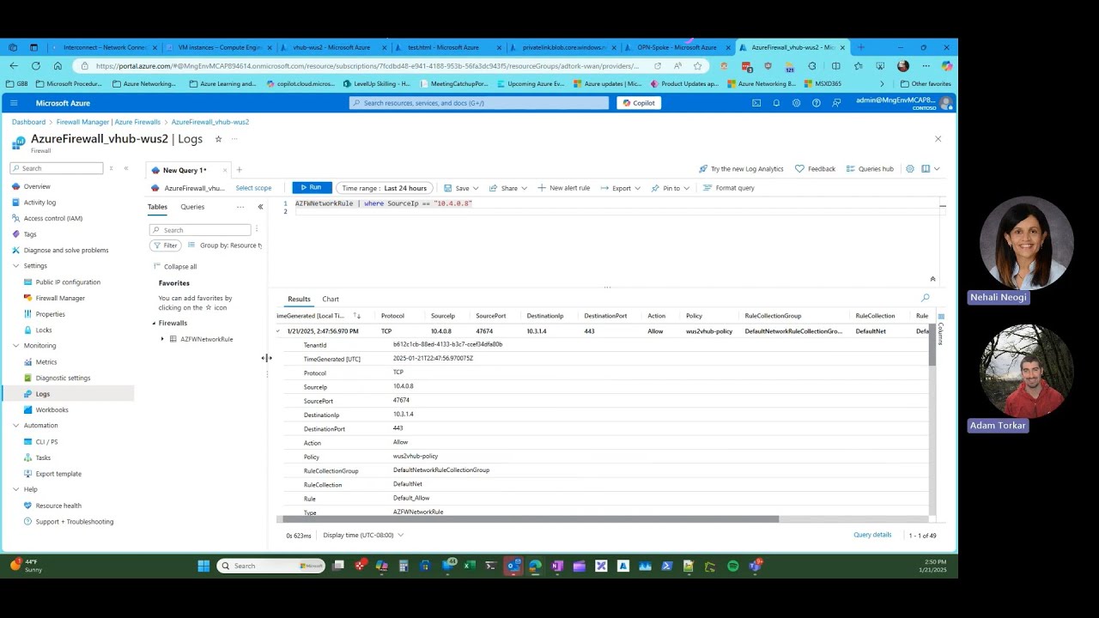The height and width of the screenshot is (618, 1099).
Task: Collapse the Monitoring section
Action: tap(15, 346)
